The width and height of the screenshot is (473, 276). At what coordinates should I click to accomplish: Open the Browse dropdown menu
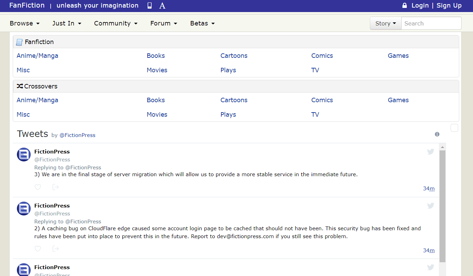coord(25,23)
